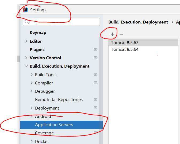Expand the Editor settings section

(26, 41)
